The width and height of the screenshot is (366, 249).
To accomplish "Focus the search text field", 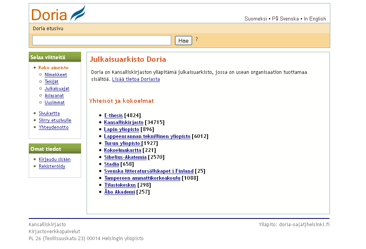I will (102, 40).
